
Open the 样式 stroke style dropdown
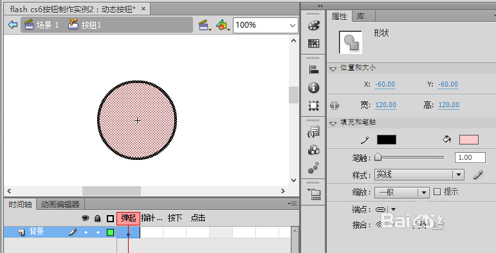[419, 175]
